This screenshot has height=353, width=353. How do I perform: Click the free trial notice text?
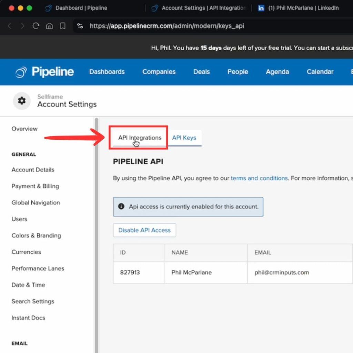[252, 48]
